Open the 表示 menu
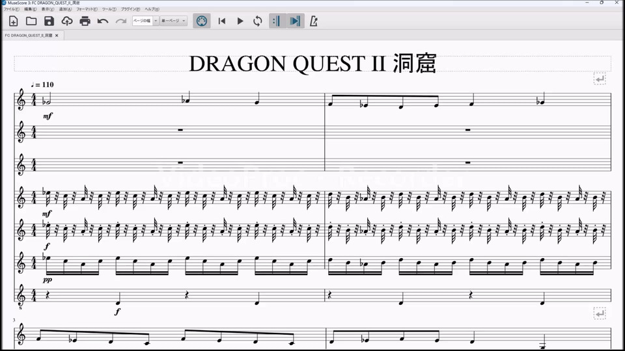 tap(48, 9)
